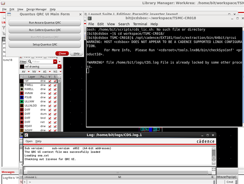Open terminal File menu
244x184 pixels.
coord(91,24)
